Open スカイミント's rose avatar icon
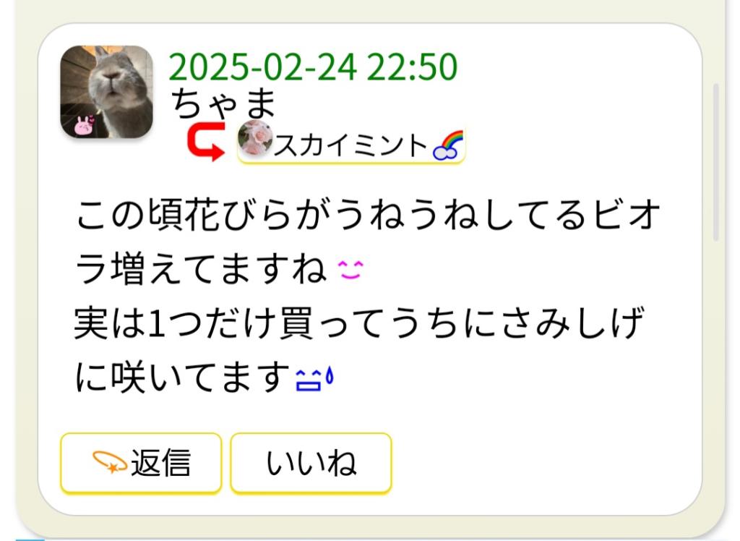 coord(255,138)
